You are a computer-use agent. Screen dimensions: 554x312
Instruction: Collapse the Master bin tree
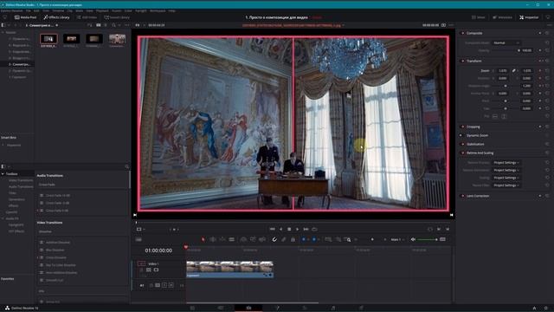point(3,32)
